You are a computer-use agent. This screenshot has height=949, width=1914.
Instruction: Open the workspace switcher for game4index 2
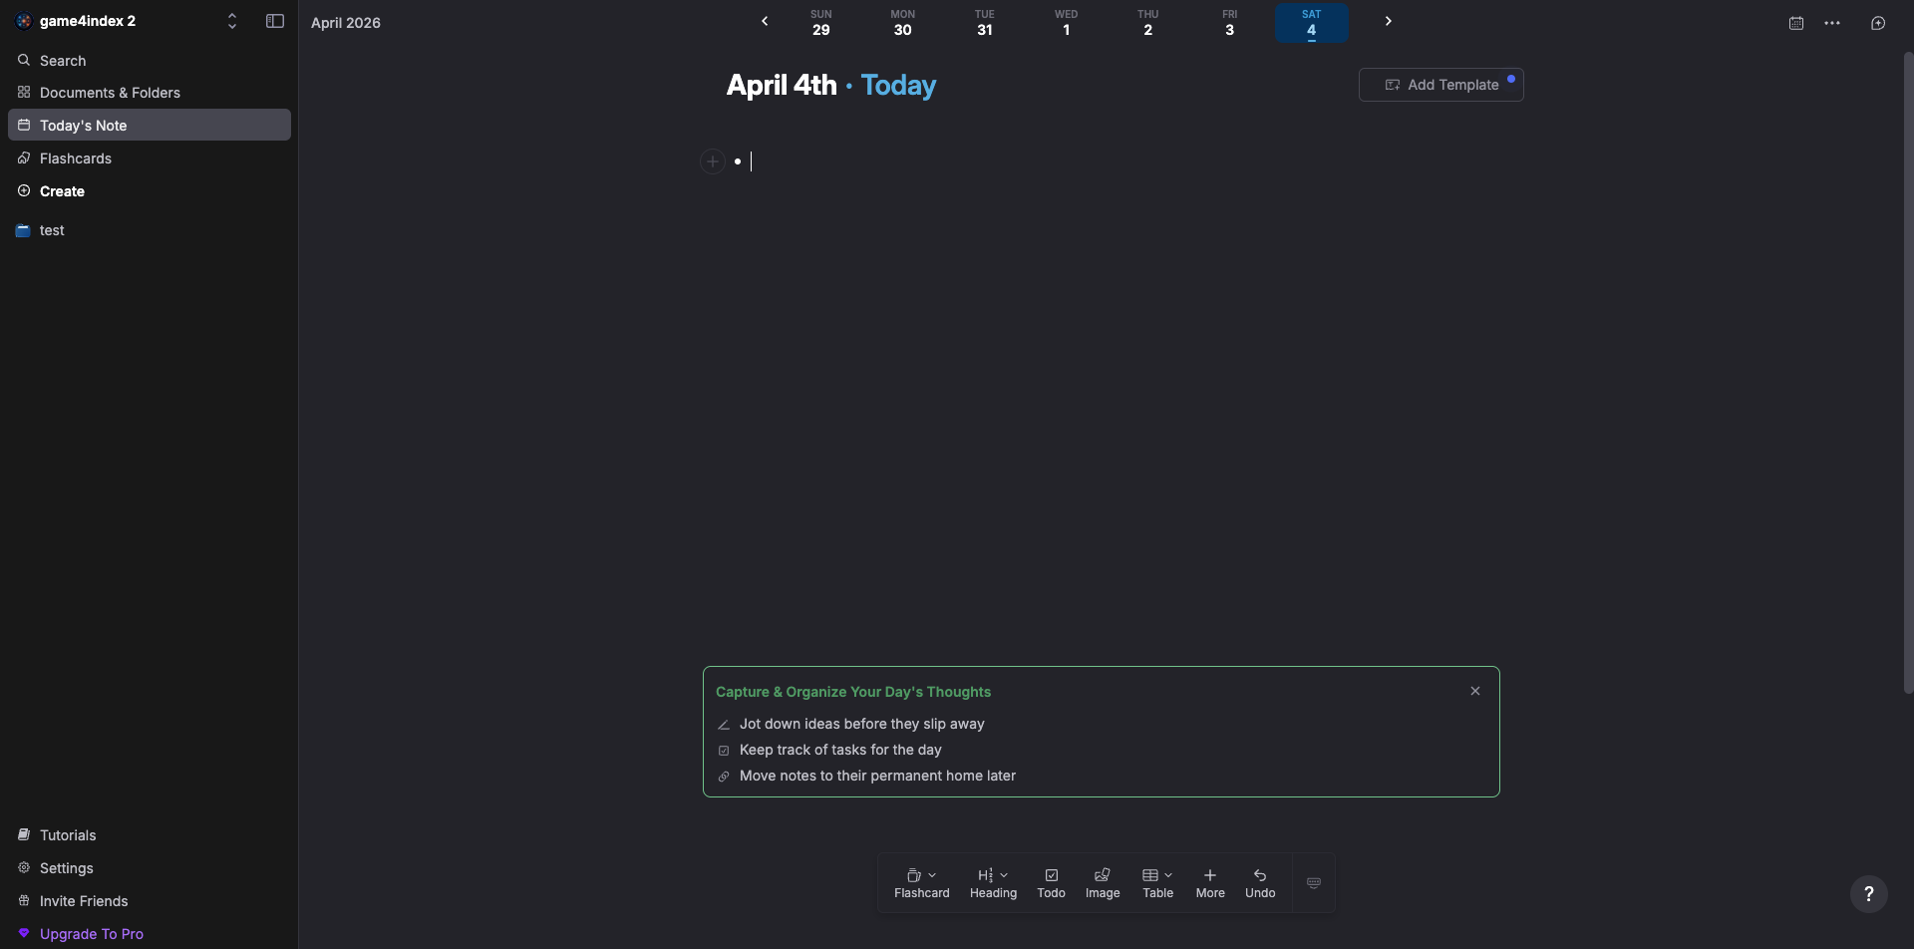(x=232, y=20)
